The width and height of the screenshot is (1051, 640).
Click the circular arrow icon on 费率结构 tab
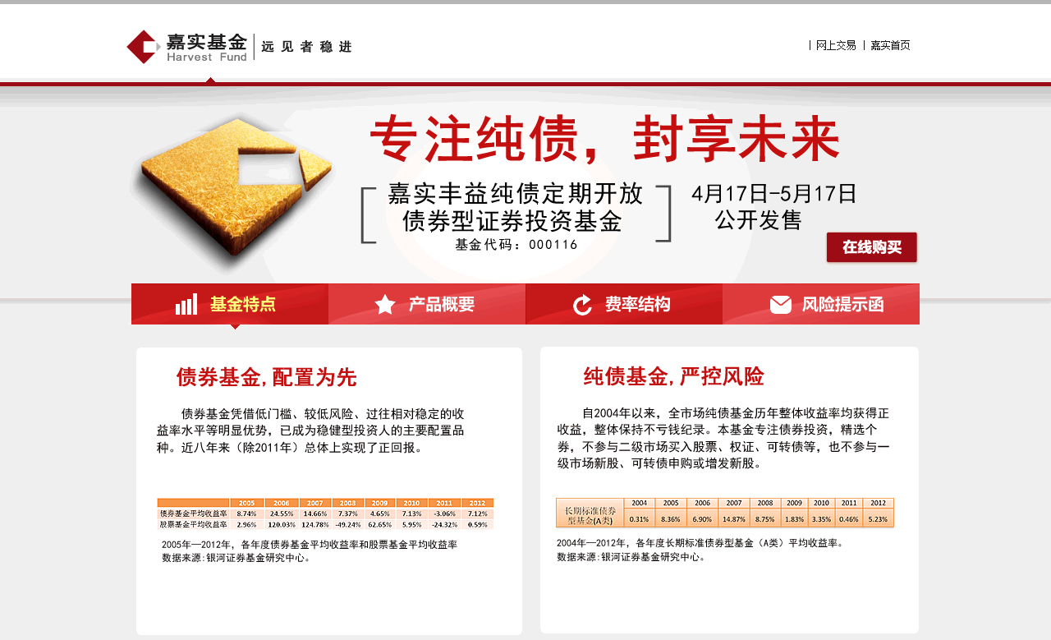pos(582,305)
